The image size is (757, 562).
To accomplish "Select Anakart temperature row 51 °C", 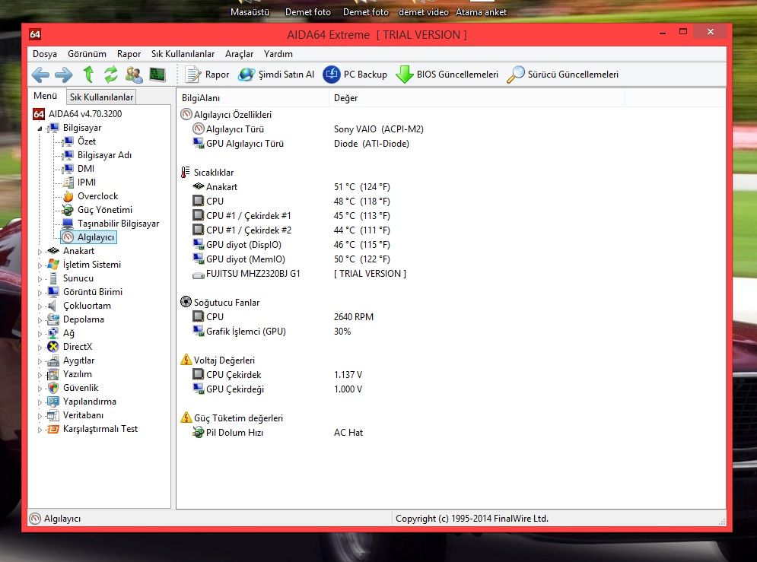I will (x=451, y=187).
